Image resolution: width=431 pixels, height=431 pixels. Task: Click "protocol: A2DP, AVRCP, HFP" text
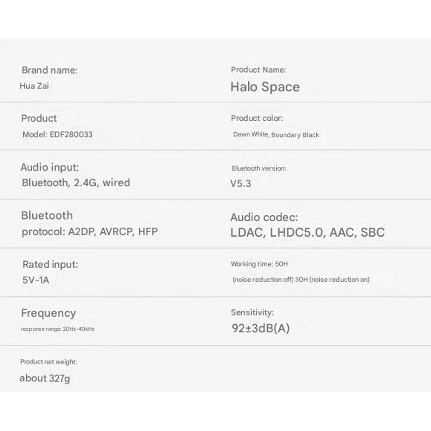coord(90,232)
